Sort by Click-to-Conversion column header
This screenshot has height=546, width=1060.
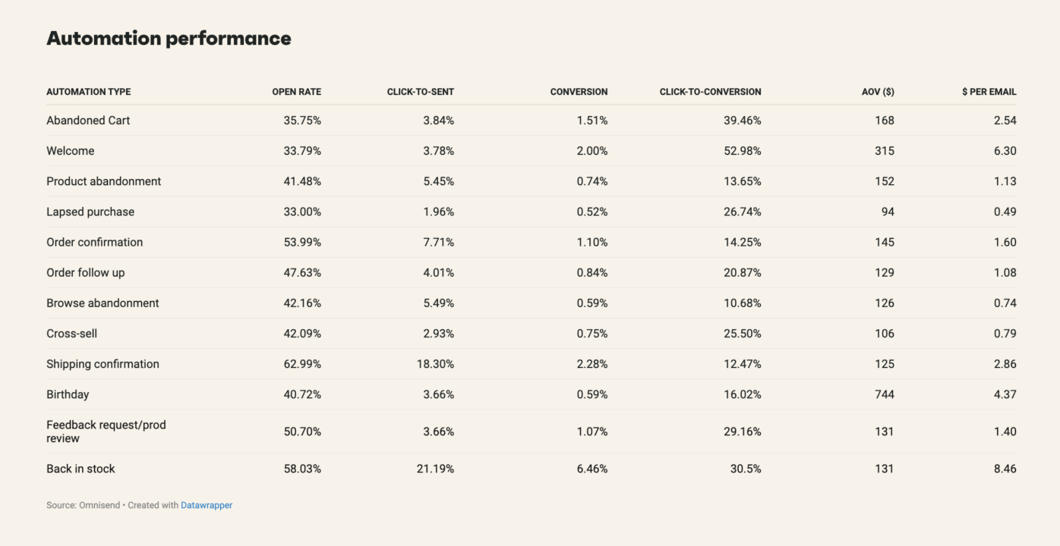(x=710, y=92)
